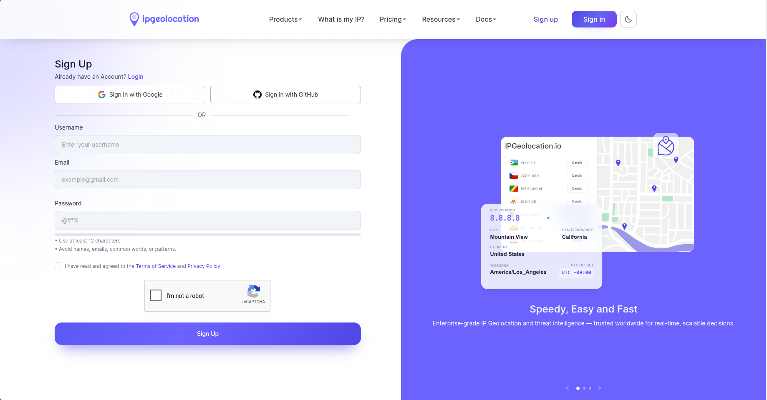
Task: Click Details for 192.0.2.1 row
Action: (577, 163)
